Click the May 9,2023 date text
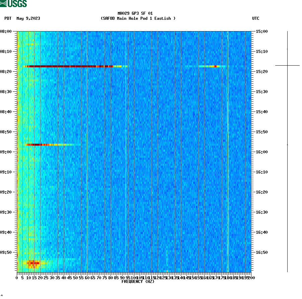Viewport: 302px width, 299px height. (28, 19)
